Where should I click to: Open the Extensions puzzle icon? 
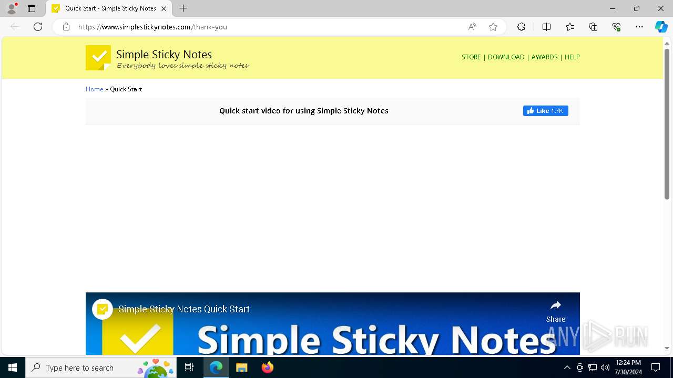coord(521,27)
